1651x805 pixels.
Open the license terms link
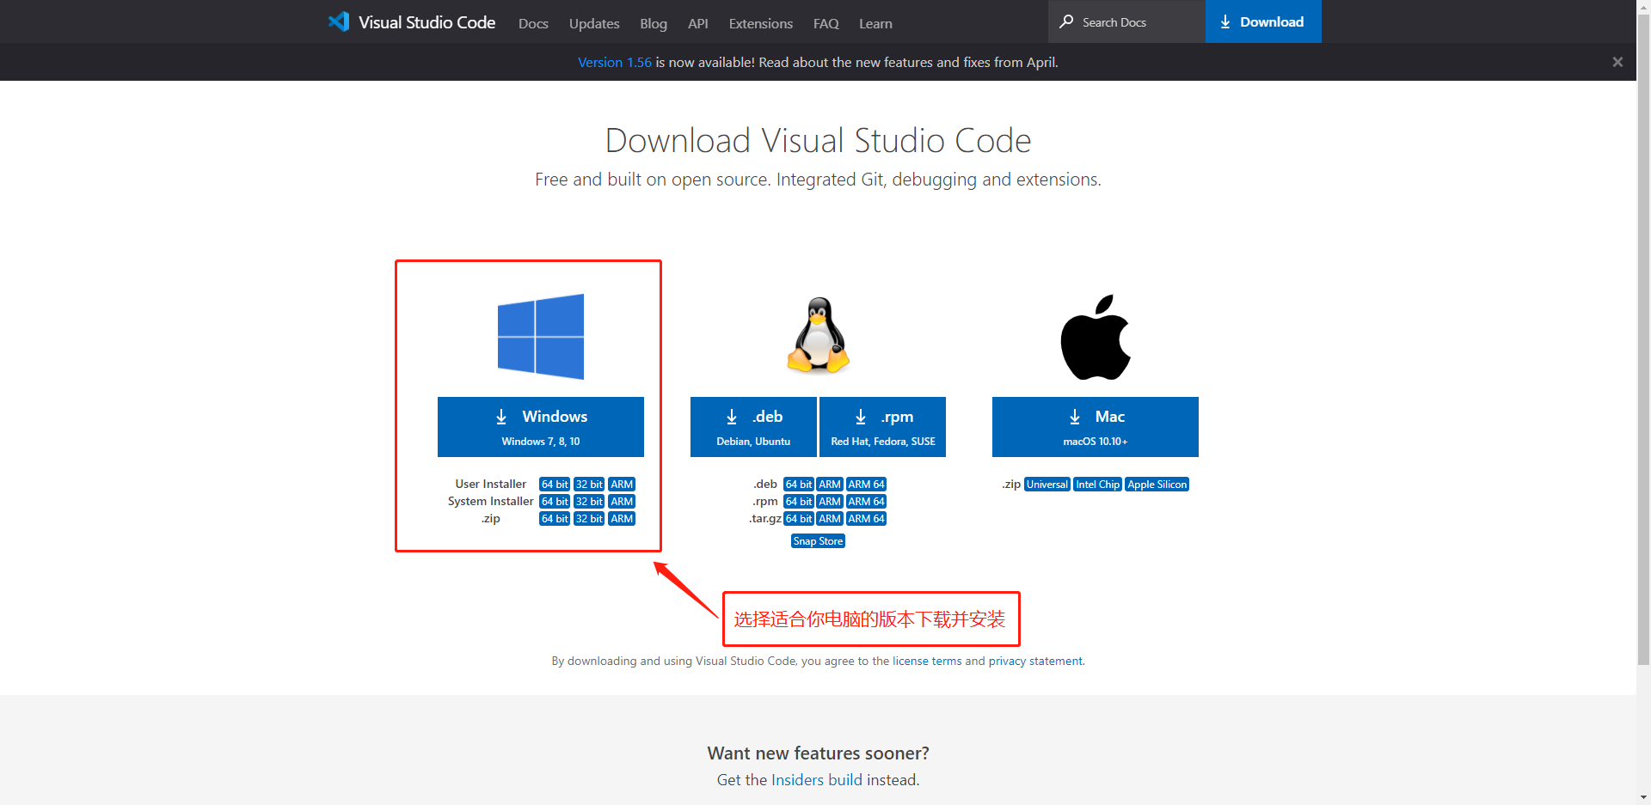[x=926, y=661]
